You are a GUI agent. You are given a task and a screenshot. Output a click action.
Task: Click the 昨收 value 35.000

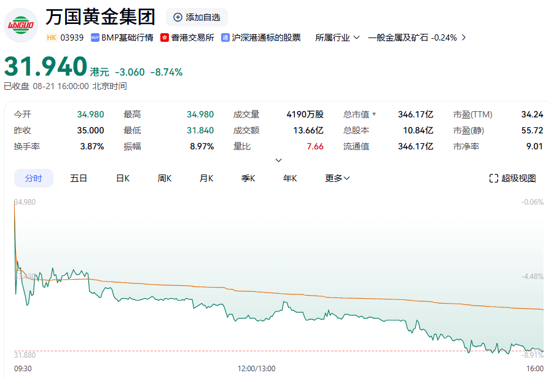pyautogui.click(x=91, y=130)
